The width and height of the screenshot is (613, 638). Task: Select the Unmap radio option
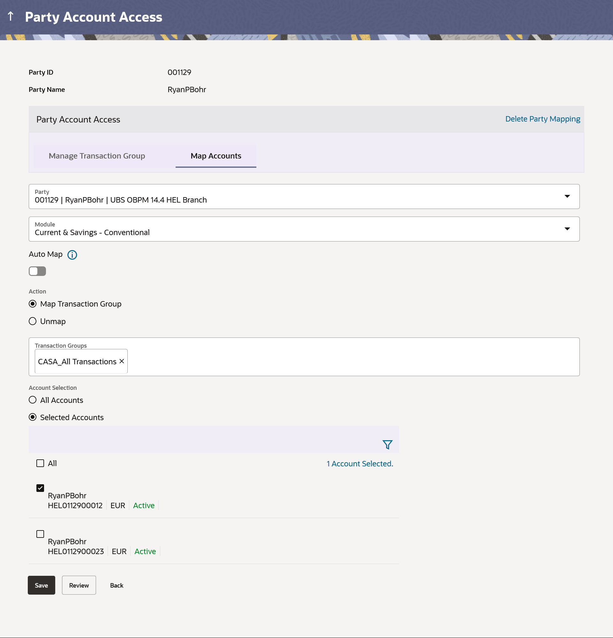coord(33,321)
